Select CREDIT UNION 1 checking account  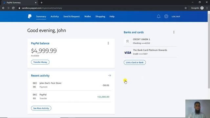150,41
